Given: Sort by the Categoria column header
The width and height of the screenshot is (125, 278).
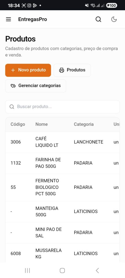Looking at the screenshot, I should point(84,124).
